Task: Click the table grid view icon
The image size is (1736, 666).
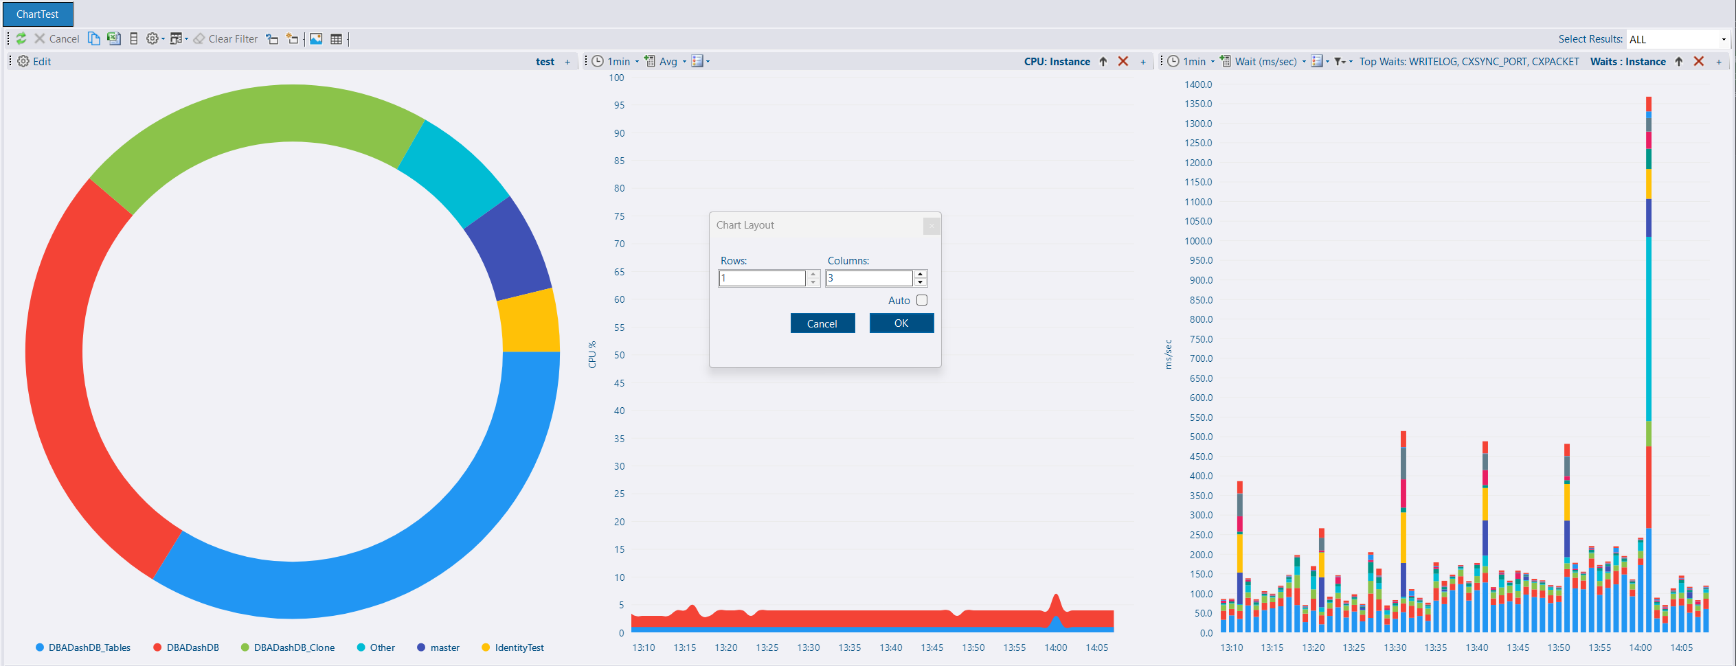Action: pyautogui.click(x=336, y=39)
